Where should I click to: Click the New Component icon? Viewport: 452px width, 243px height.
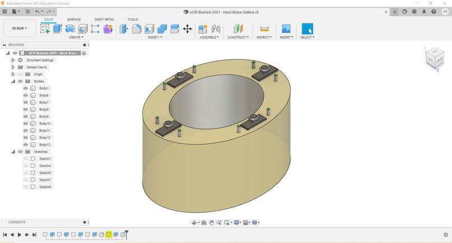point(203,29)
